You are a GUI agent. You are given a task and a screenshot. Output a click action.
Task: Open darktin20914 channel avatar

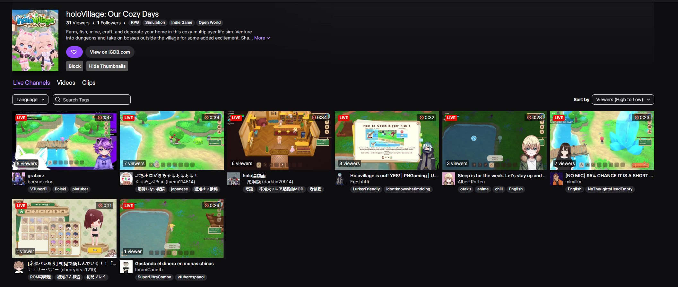234,179
